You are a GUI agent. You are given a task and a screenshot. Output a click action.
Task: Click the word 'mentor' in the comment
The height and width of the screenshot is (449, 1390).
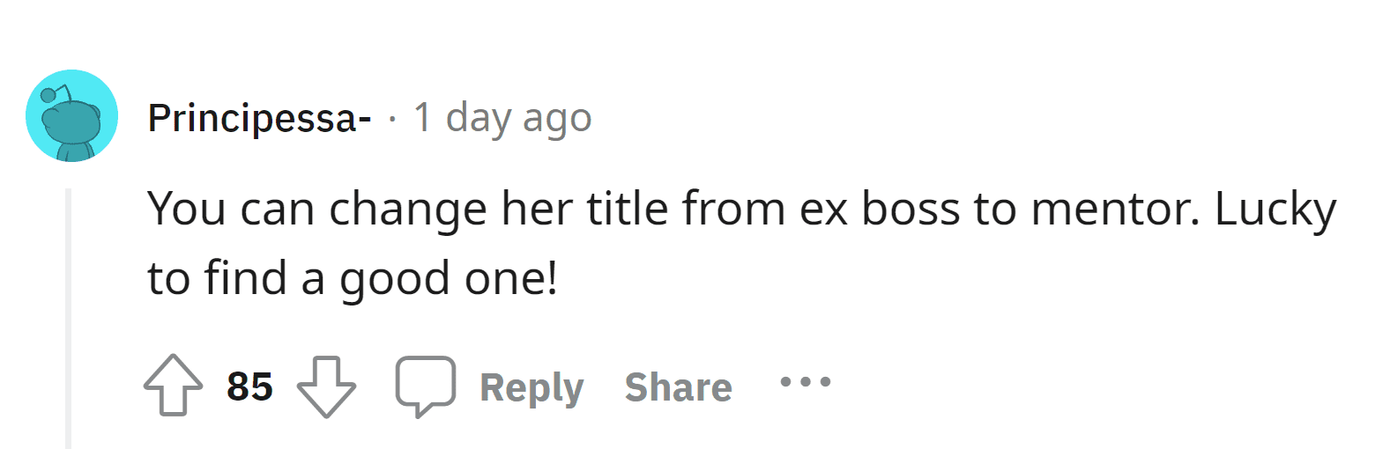[x=1114, y=210]
